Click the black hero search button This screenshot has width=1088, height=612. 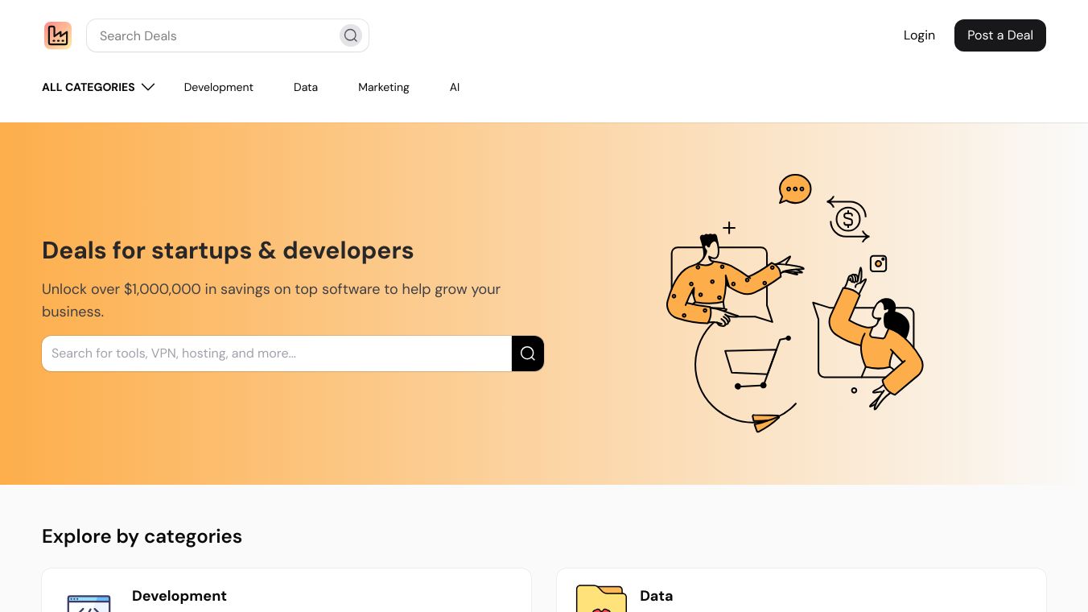pyautogui.click(x=528, y=354)
